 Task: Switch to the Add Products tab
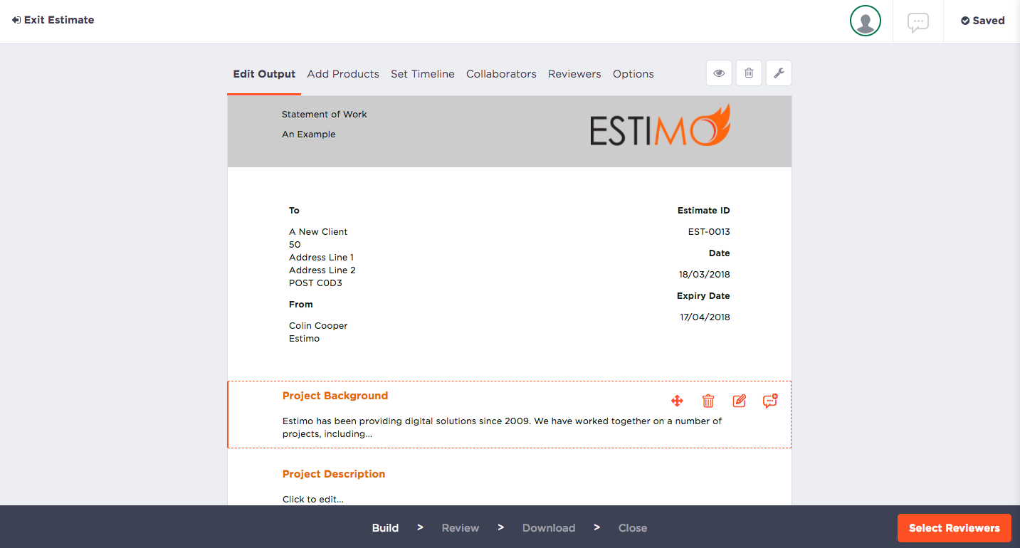343,73
